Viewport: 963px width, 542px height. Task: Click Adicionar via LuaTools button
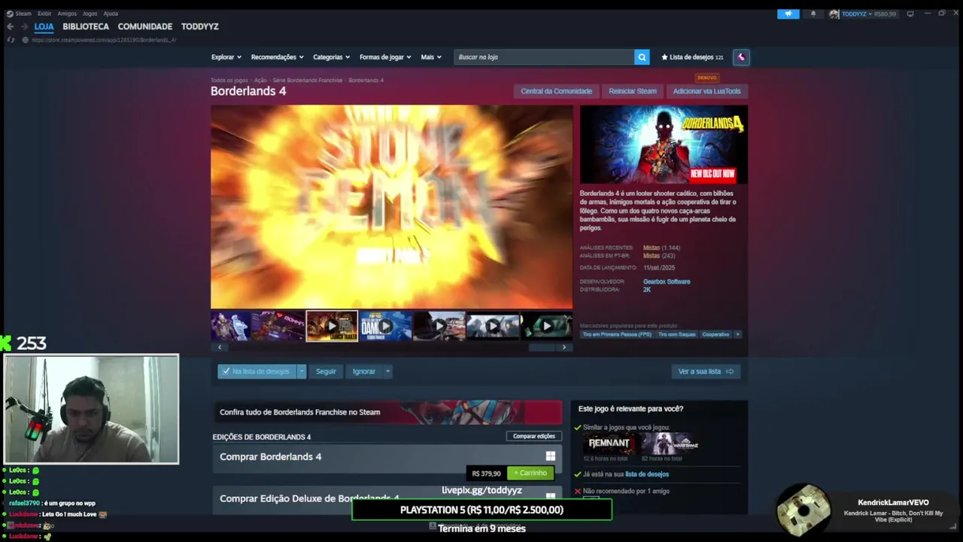(706, 91)
